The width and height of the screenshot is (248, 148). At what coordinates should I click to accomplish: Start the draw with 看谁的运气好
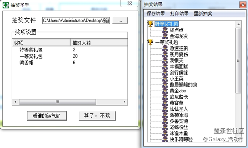(x=47, y=116)
